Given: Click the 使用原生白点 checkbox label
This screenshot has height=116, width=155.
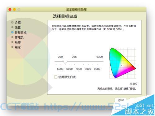Looking at the screenshot, I should click(67, 77).
